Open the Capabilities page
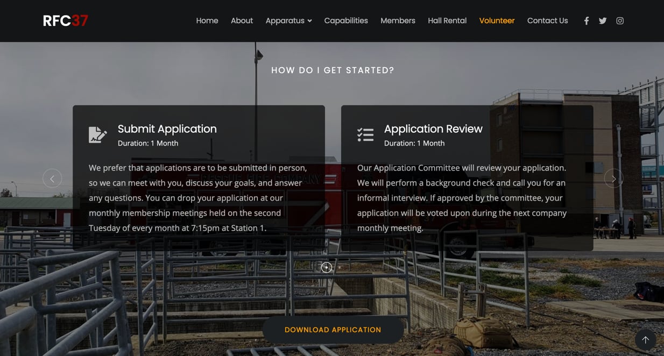Image resolution: width=664 pixels, height=356 pixels. coord(346,21)
